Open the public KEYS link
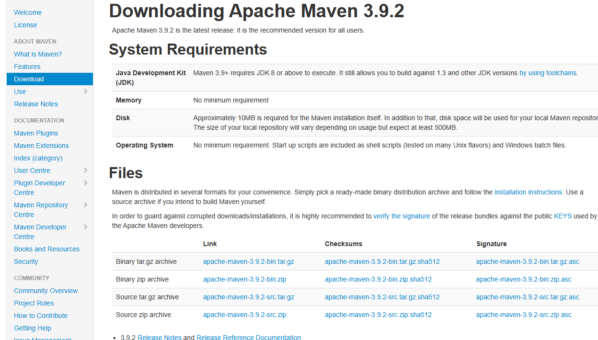The width and height of the screenshot is (598, 340). [x=563, y=216]
